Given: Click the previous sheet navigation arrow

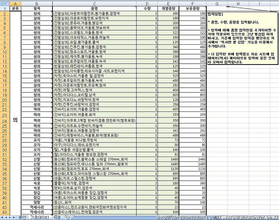Looking at the screenshot, I should click(6, 217).
